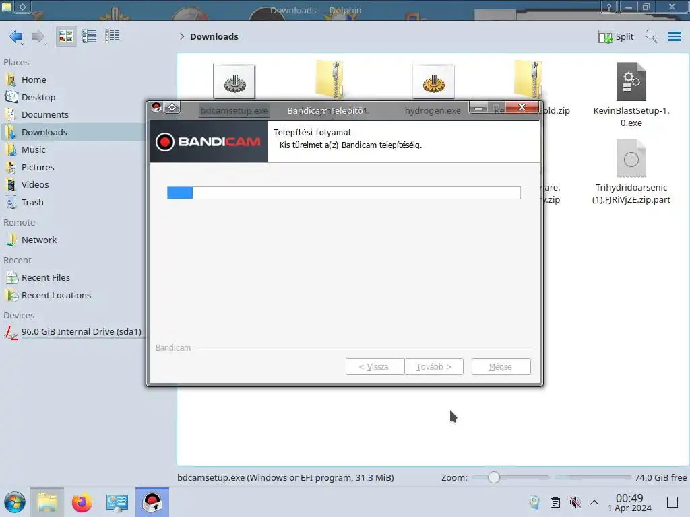Click the Split view button
This screenshot has height=517, width=690.
tap(616, 36)
